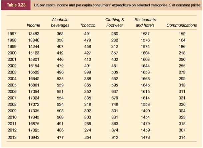This screenshot has height=148, width=203.
Task: Select the year 2003 row label
Action: [12, 72]
